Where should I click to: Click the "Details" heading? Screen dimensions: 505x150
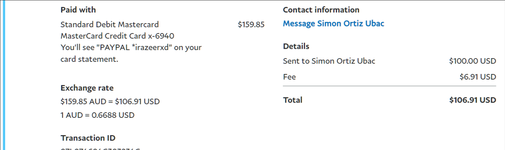(296, 46)
